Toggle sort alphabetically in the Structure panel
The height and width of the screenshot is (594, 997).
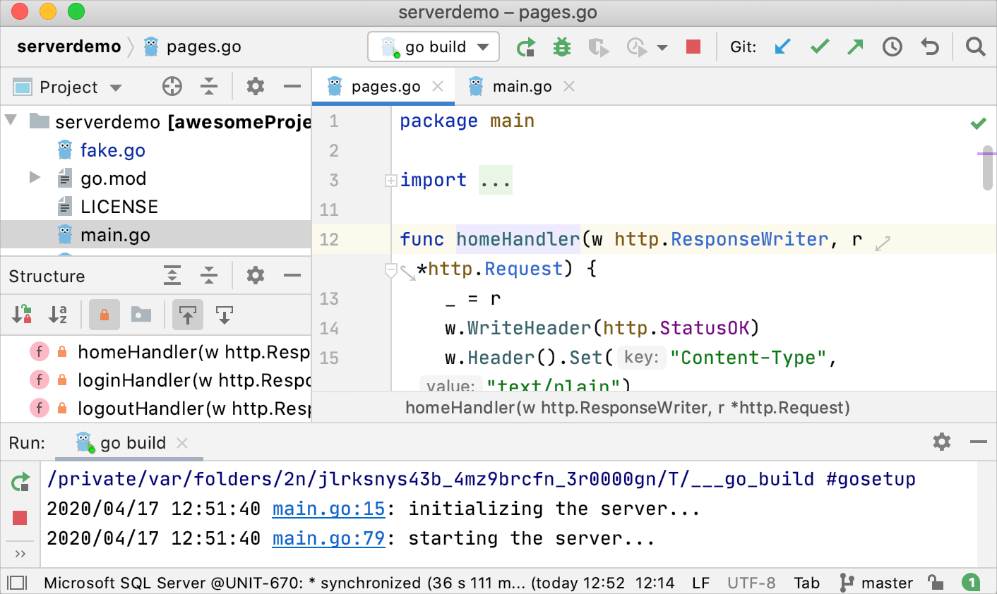pos(58,315)
